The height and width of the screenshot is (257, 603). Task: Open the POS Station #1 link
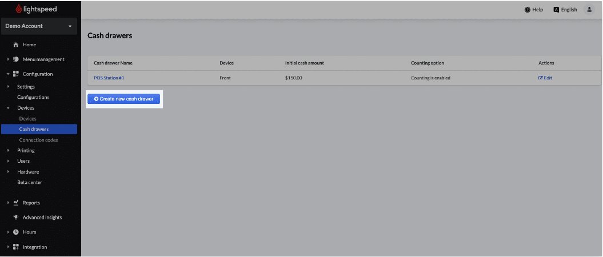click(109, 78)
